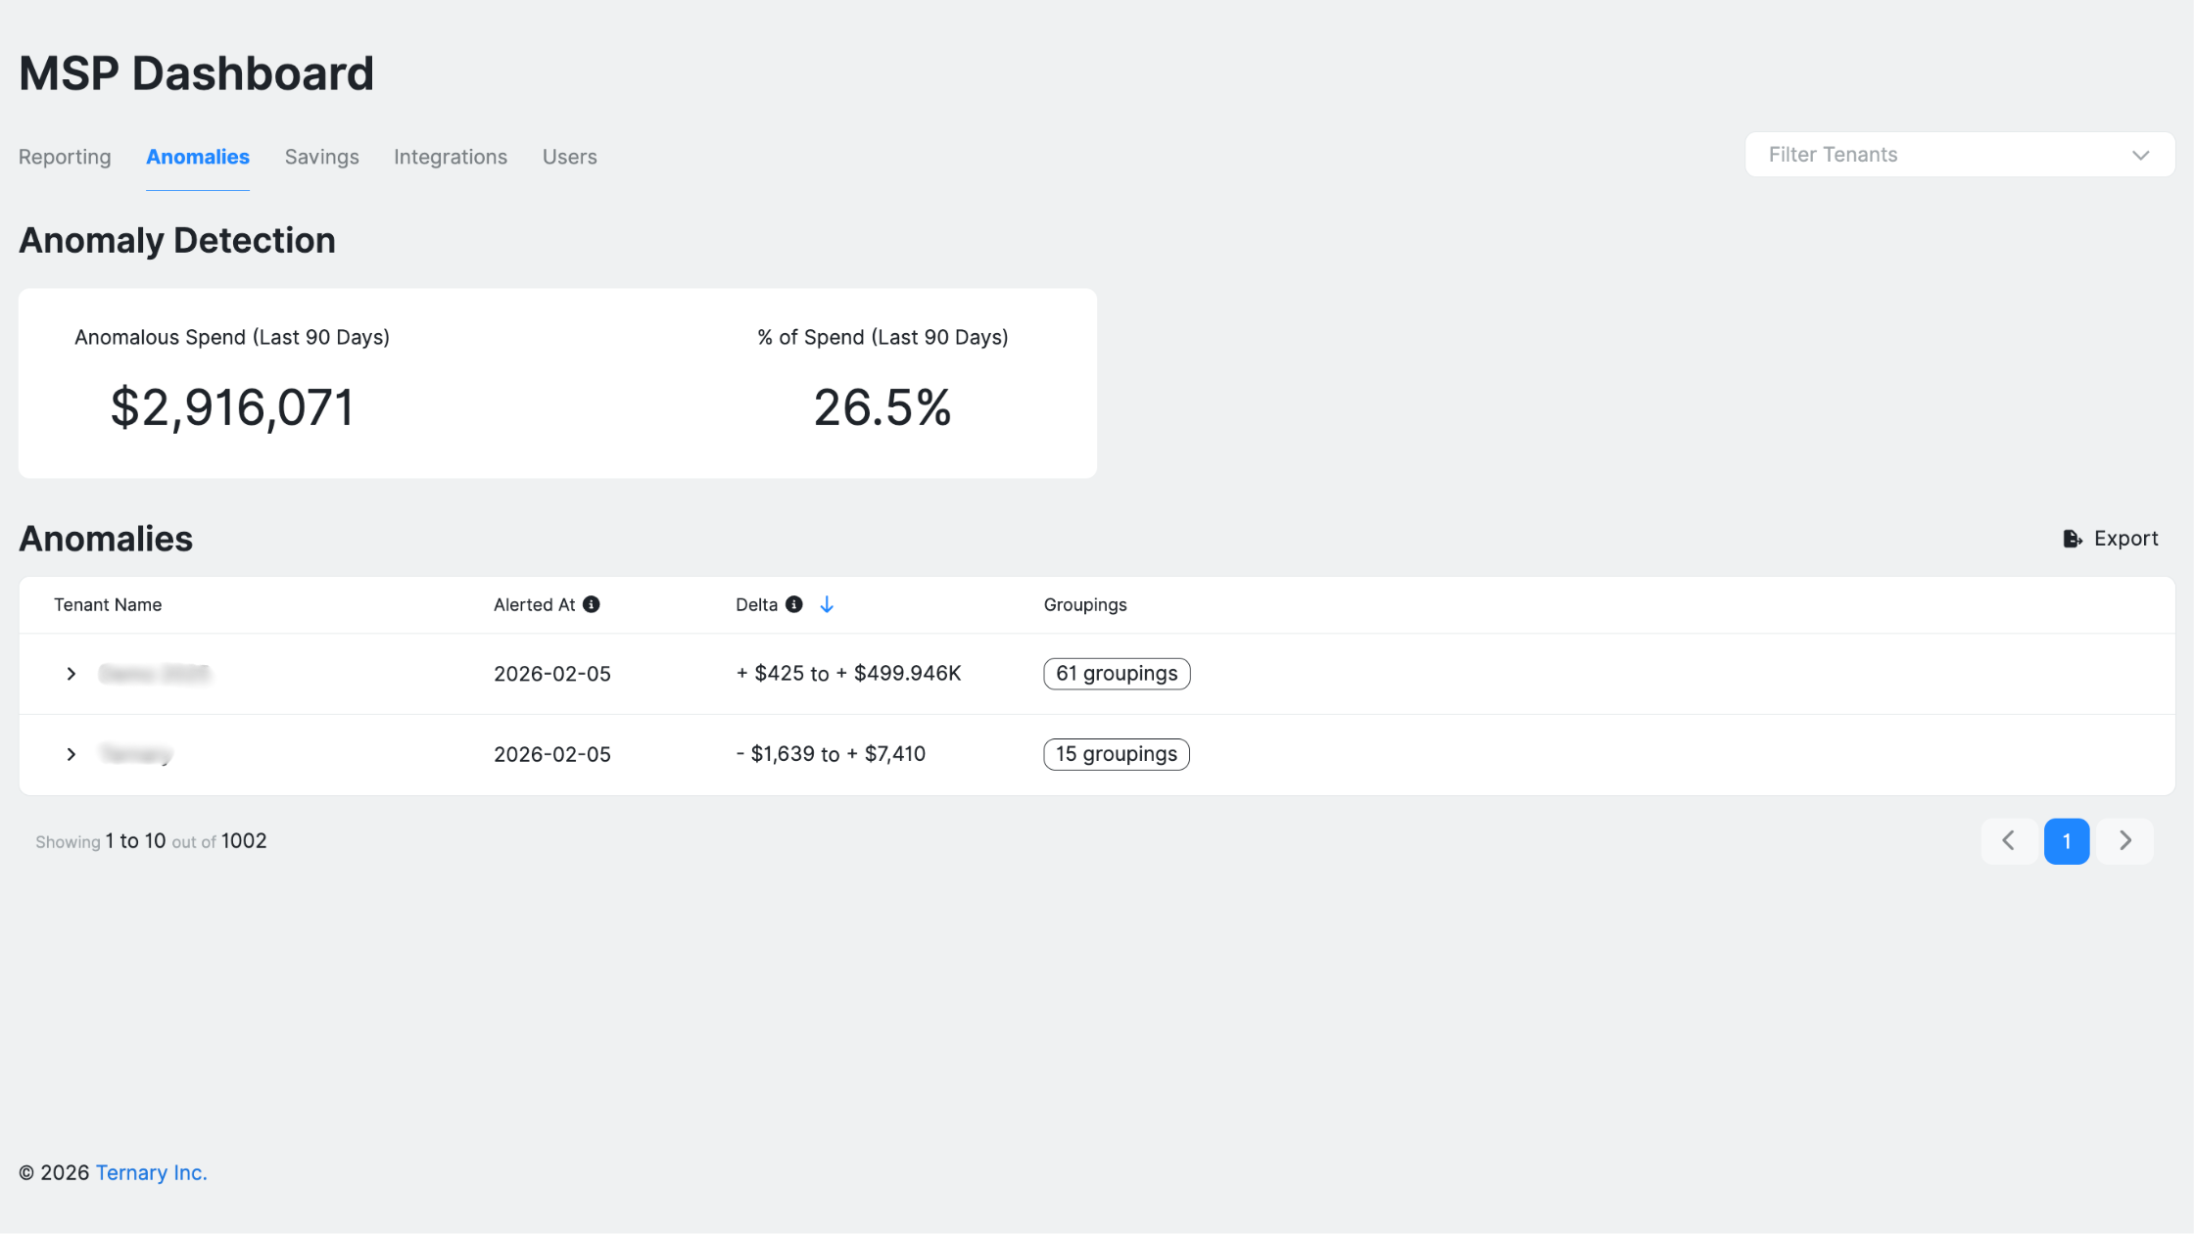Click the Export file icon
This screenshot has width=2194, height=1234.
coord(2072,539)
